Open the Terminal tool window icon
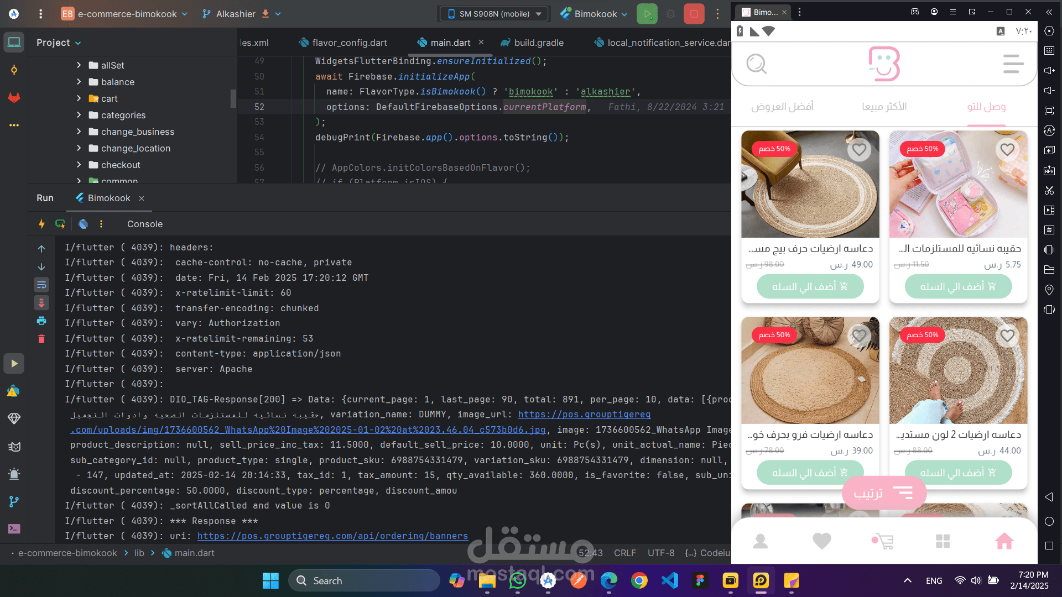1062x597 pixels. point(14,529)
